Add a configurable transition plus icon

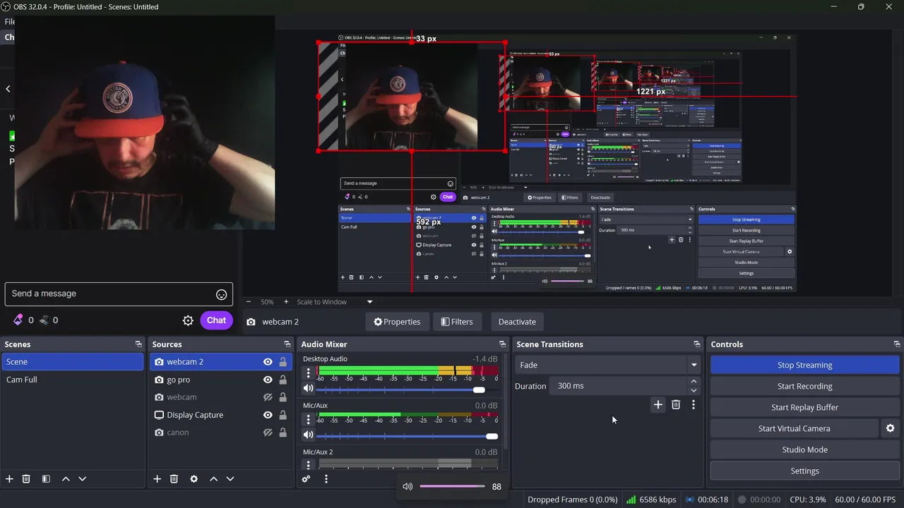coord(658,404)
